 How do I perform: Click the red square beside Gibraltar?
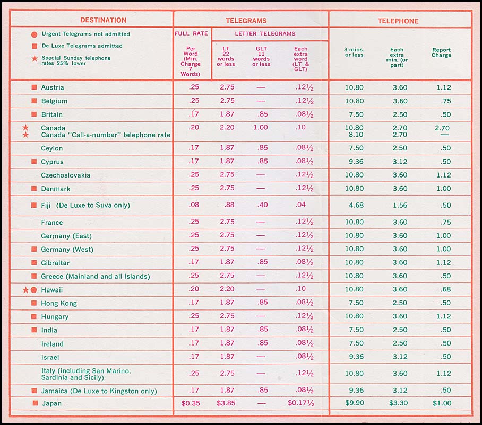coord(34,263)
